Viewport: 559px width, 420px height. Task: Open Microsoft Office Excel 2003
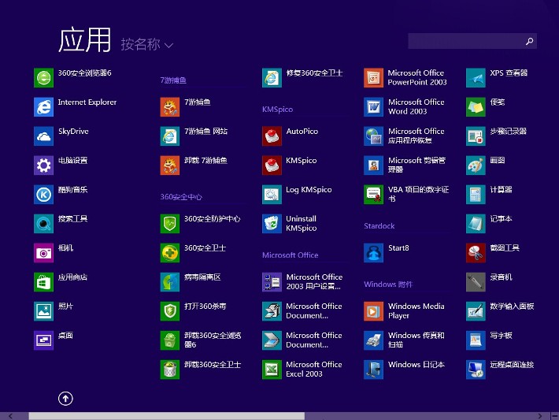272,370
